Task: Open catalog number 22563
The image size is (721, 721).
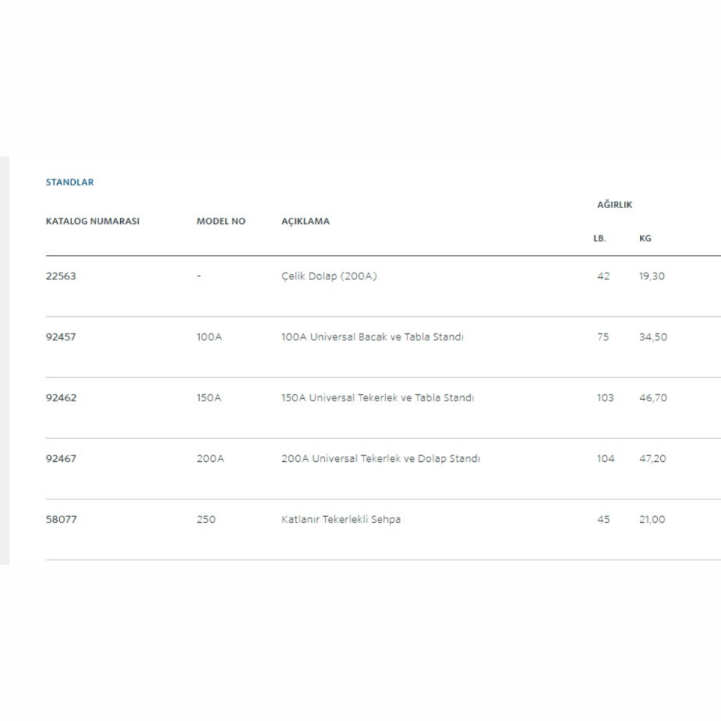Action: click(x=61, y=276)
